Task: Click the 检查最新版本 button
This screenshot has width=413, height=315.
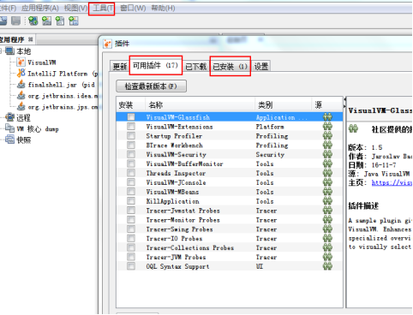Action: pyautogui.click(x=151, y=86)
